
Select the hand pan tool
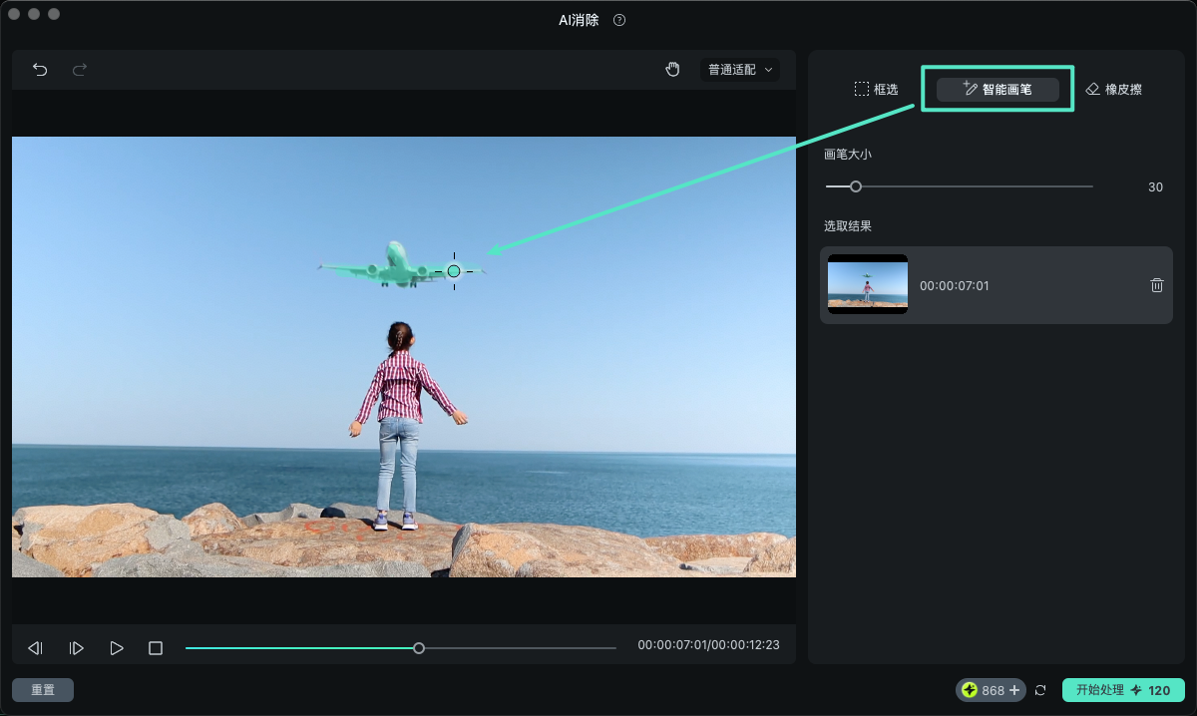coord(672,70)
